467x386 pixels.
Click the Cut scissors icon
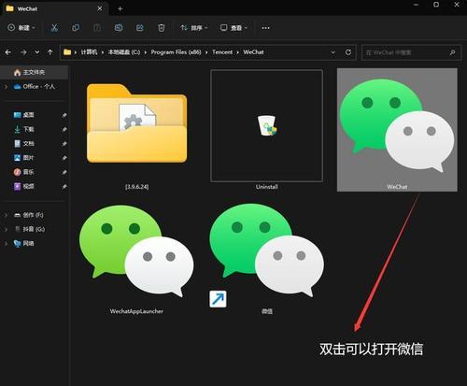pos(54,28)
